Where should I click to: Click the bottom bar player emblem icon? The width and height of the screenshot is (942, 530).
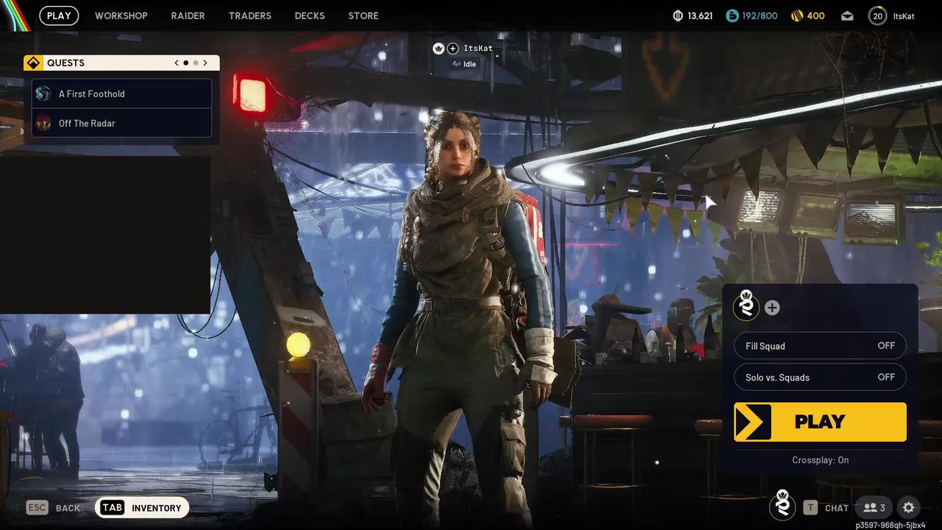click(782, 505)
